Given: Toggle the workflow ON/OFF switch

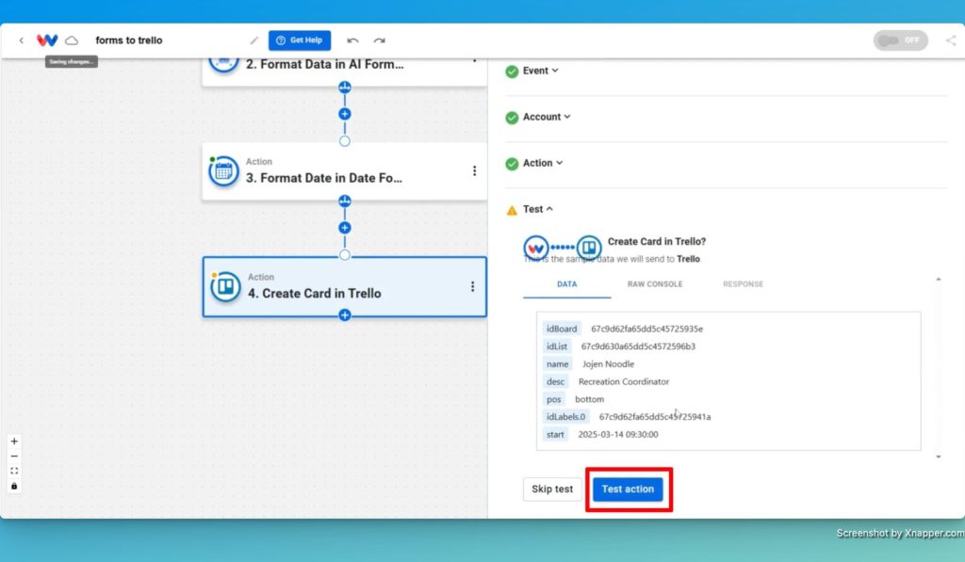Looking at the screenshot, I should pyautogui.click(x=900, y=40).
